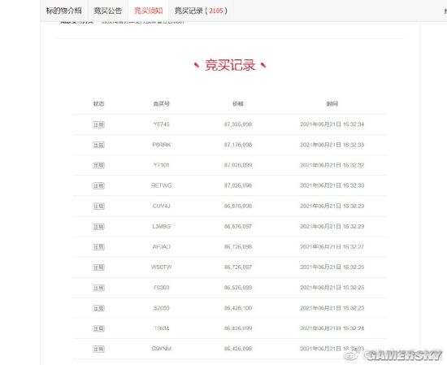Click the bid time 16:32:34
Viewport: 447px width, 365px height.
click(x=332, y=124)
